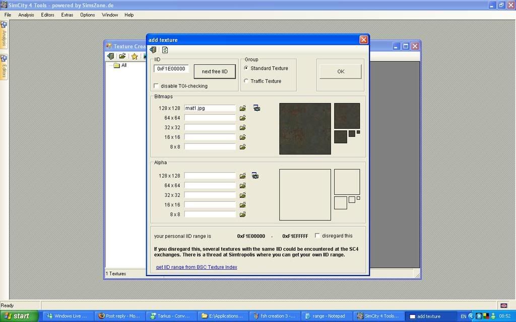This screenshot has width=516, height=322.
Task: Click the large empty alpha preview box
Action: point(305,195)
